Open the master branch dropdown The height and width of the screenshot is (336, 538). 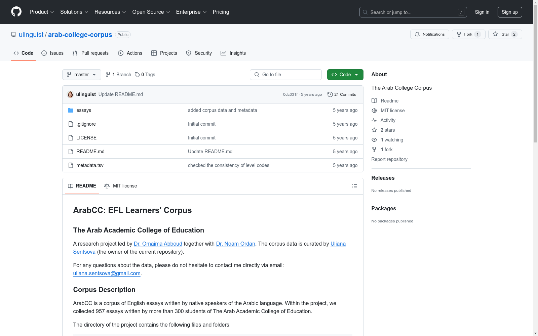[82, 75]
